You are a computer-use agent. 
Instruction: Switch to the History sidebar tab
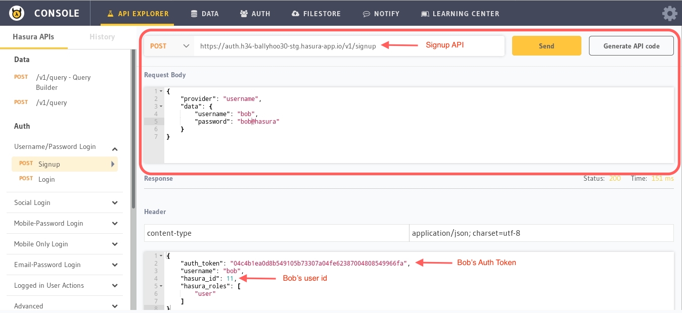(x=102, y=37)
